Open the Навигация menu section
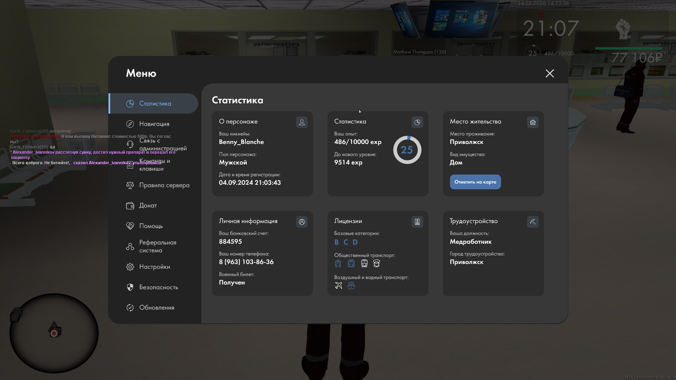The height and width of the screenshot is (380, 676). [x=154, y=124]
